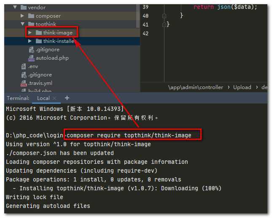Expand the composer folder arrow
Screen dimensions: 272x218
[x=22, y=16]
